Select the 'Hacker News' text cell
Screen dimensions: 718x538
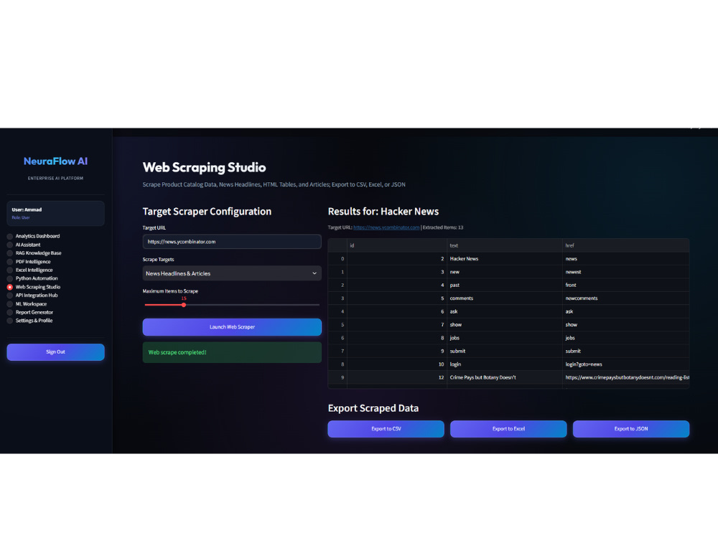[x=504, y=259]
